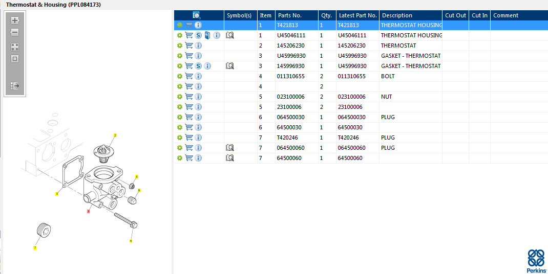548x274 pixels.
Task: Add T421813 to cart
Action: [x=189, y=25]
